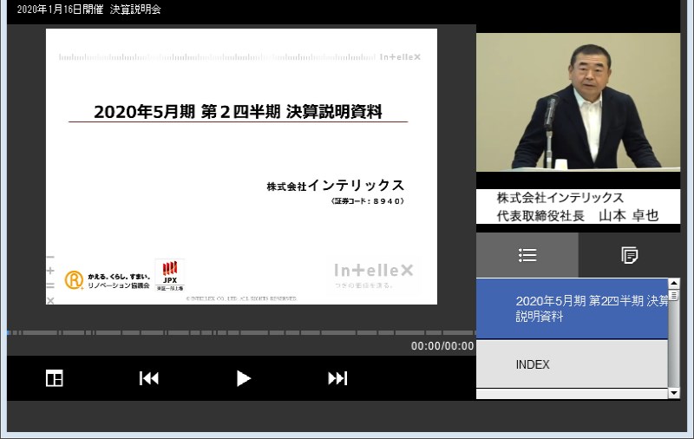The image size is (694, 439).
Task: Click the chapter list scrollbar thumb
Action: coord(674,295)
